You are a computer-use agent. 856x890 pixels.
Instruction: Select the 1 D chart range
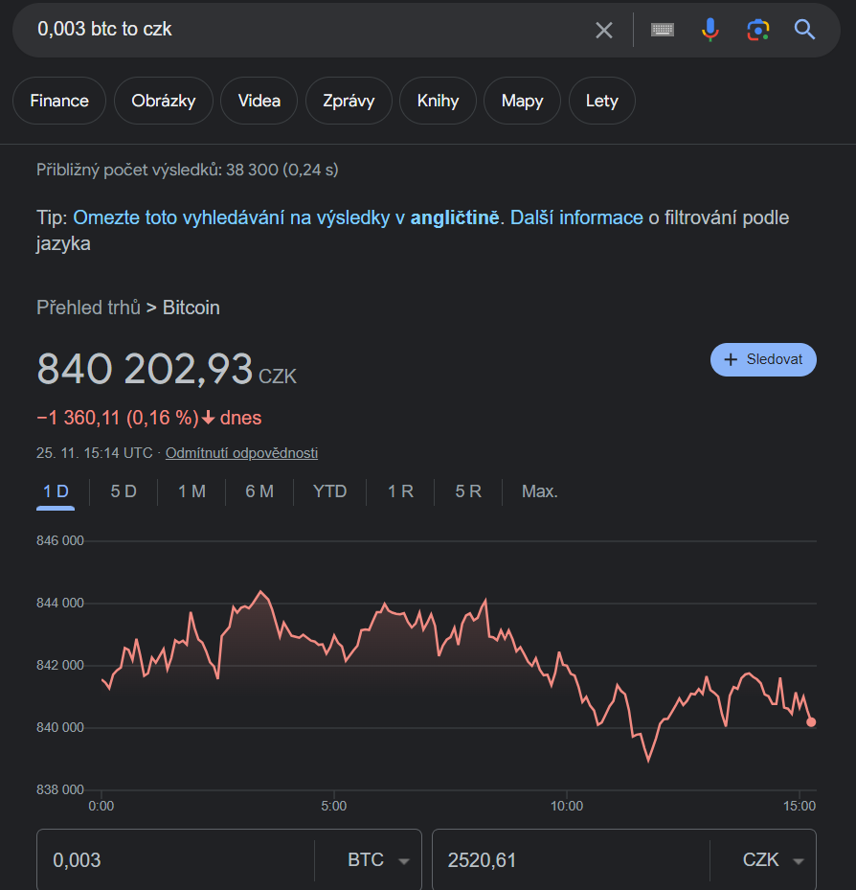56,491
